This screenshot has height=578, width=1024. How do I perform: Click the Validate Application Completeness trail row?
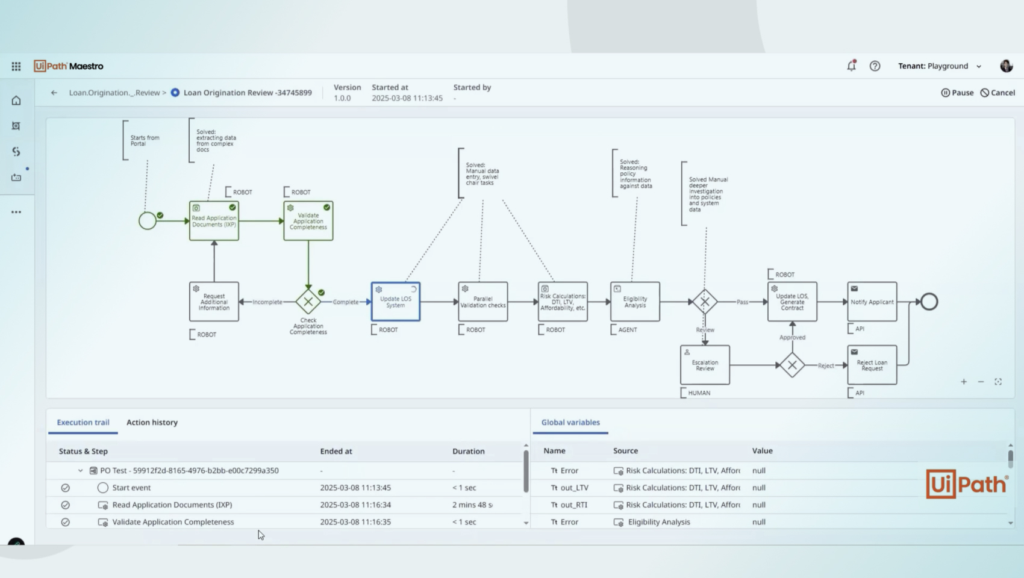pos(284,522)
